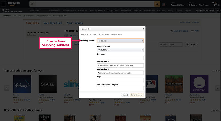The width and height of the screenshot is (221, 121).
Task: Open the search category All dropdown
Action: pyautogui.click(x=32, y=4)
